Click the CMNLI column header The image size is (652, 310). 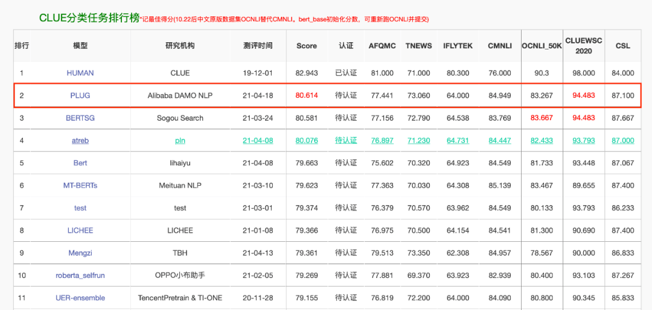pos(500,46)
